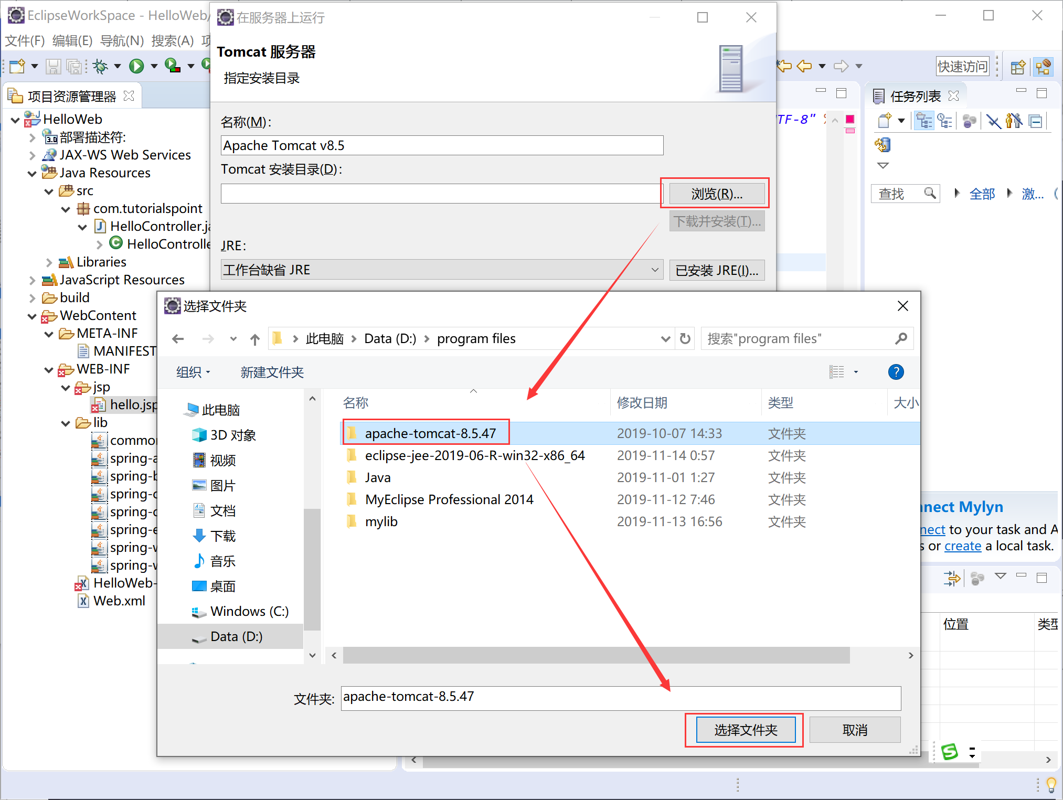Collapse the HelloWeb project tree node
This screenshot has width=1063, height=800.
pos(15,120)
